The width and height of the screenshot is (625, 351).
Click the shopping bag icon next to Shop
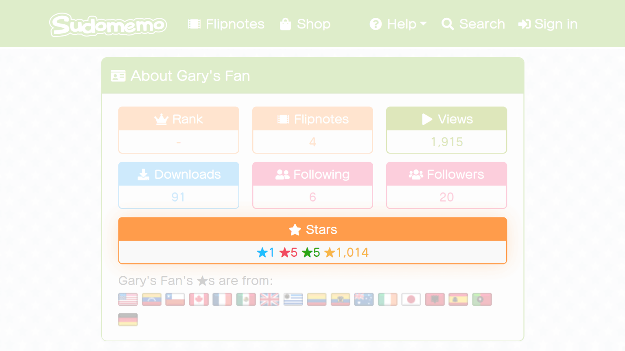pos(285,24)
